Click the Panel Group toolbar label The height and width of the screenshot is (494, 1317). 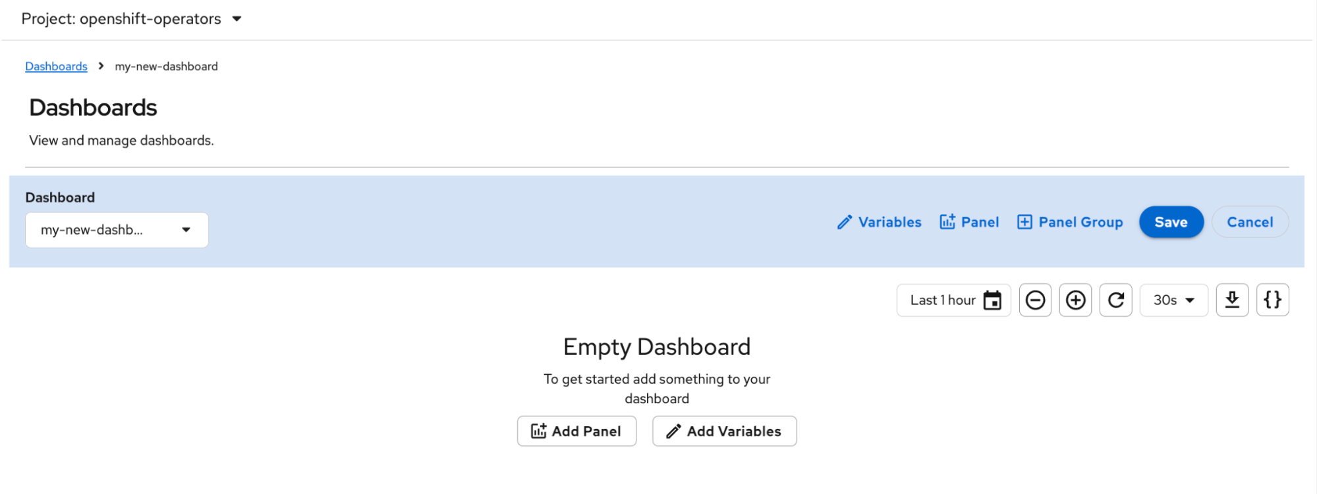[x=1080, y=222]
